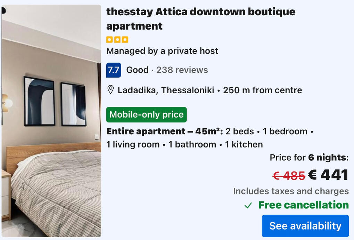Click the 7.7 review score badge
Image resolution: width=354 pixels, height=240 pixels.
pyautogui.click(x=114, y=70)
